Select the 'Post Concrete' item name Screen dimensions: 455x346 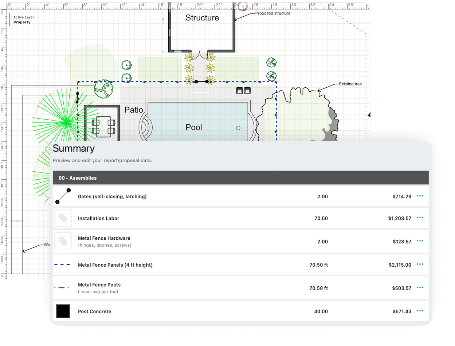95,311
